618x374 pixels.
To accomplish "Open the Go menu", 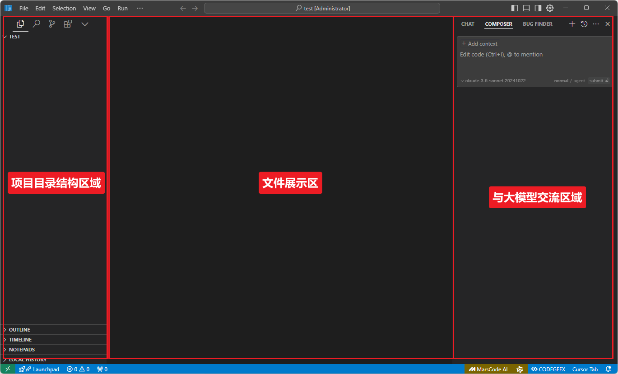I will (107, 8).
